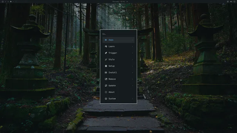Open the Style menu entry
The height and width of the screenshot is (133, 237).
click(118, 59)
